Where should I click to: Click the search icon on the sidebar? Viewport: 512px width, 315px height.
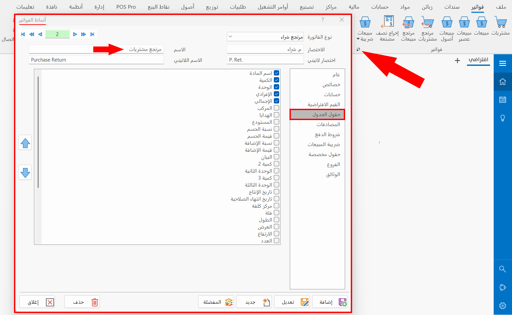click(503, 269)
